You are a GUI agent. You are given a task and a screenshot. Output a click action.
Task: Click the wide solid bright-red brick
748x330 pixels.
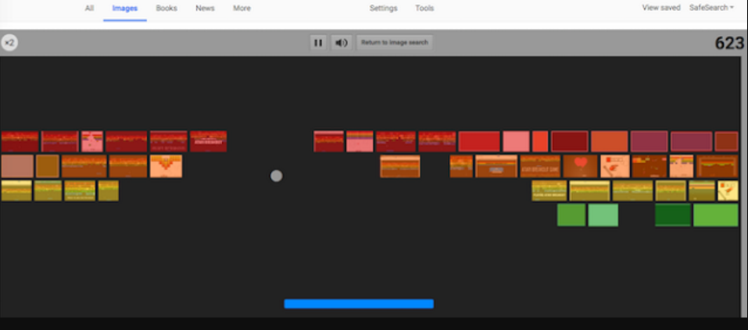(479, 141)
